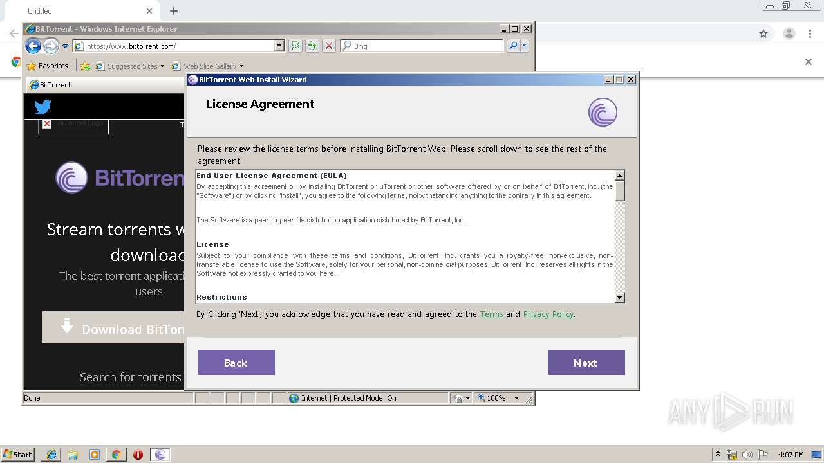
Task: Open Suggested Sites in favorites bar
Action: click(x=129, y=66)
